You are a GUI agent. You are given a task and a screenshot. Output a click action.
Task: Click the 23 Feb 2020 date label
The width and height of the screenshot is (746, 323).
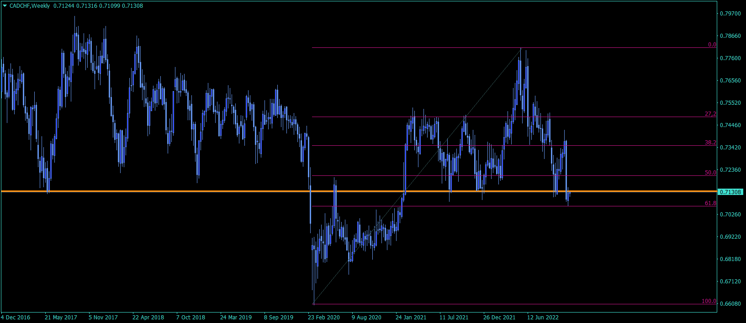(x=324, y=318)
